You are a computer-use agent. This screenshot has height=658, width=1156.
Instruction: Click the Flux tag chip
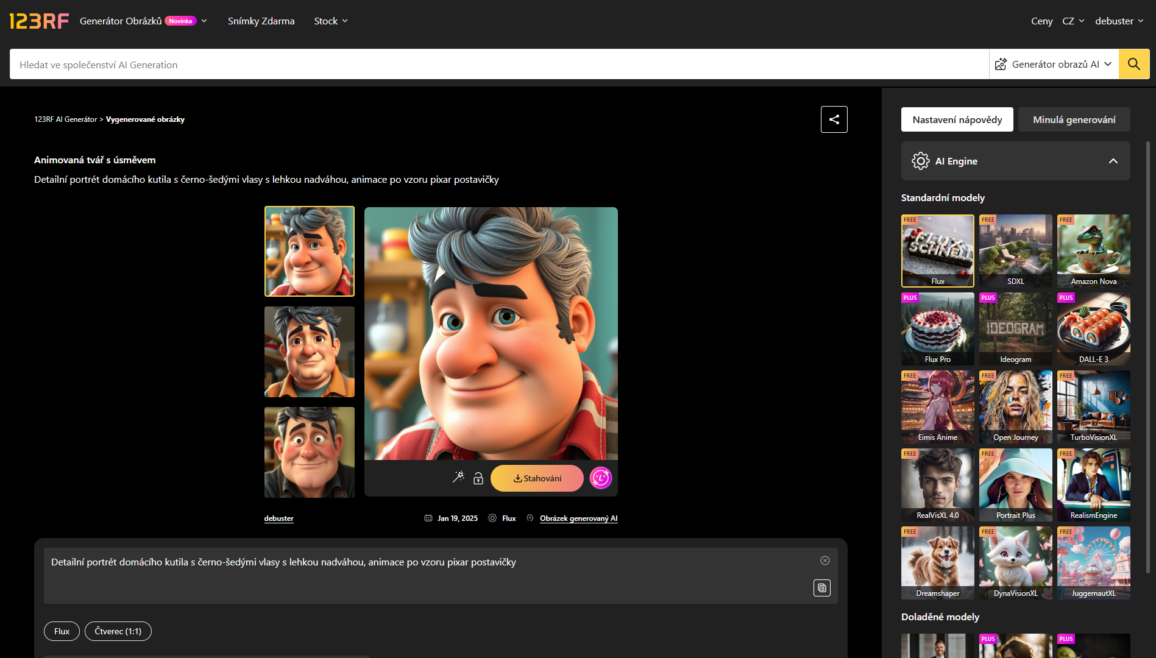[x=62, y=631]
